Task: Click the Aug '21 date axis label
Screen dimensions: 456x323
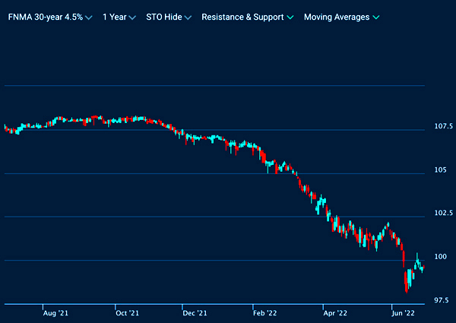Action: click(x=55, y=312)
